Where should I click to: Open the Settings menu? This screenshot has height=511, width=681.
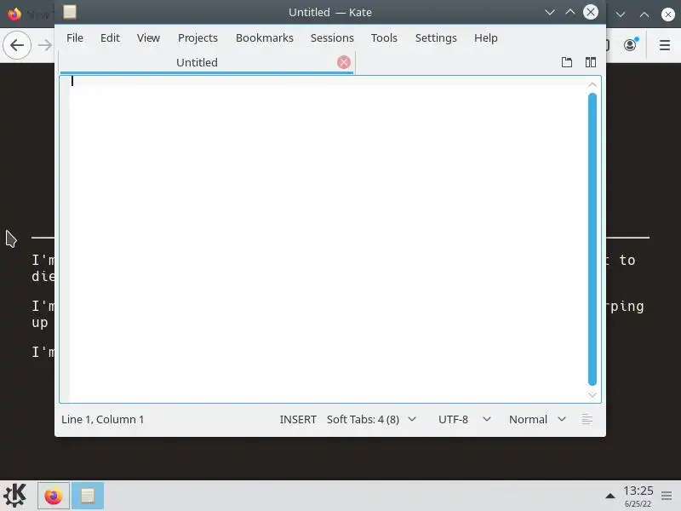(436, 37)
